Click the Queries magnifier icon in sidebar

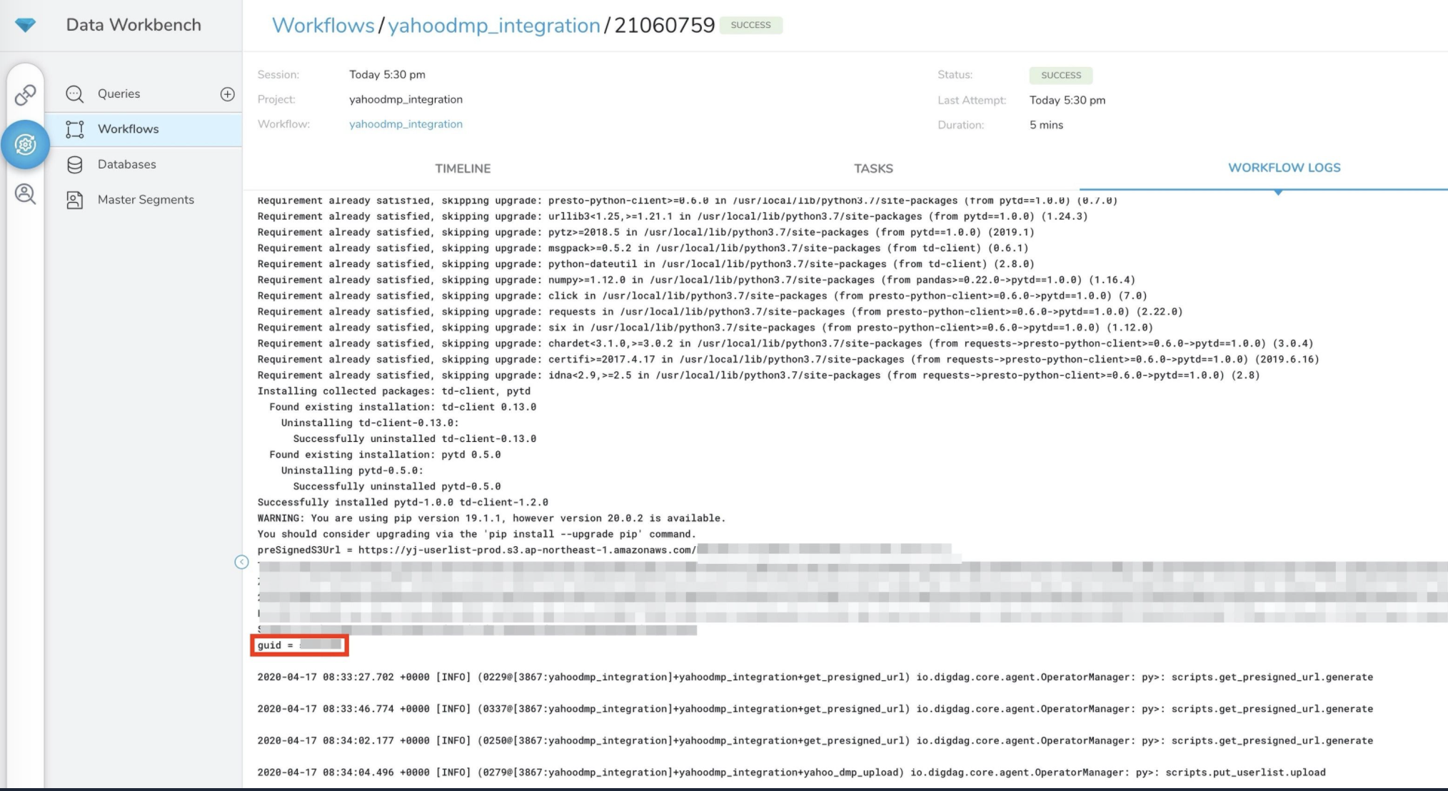tap(75, 94)
